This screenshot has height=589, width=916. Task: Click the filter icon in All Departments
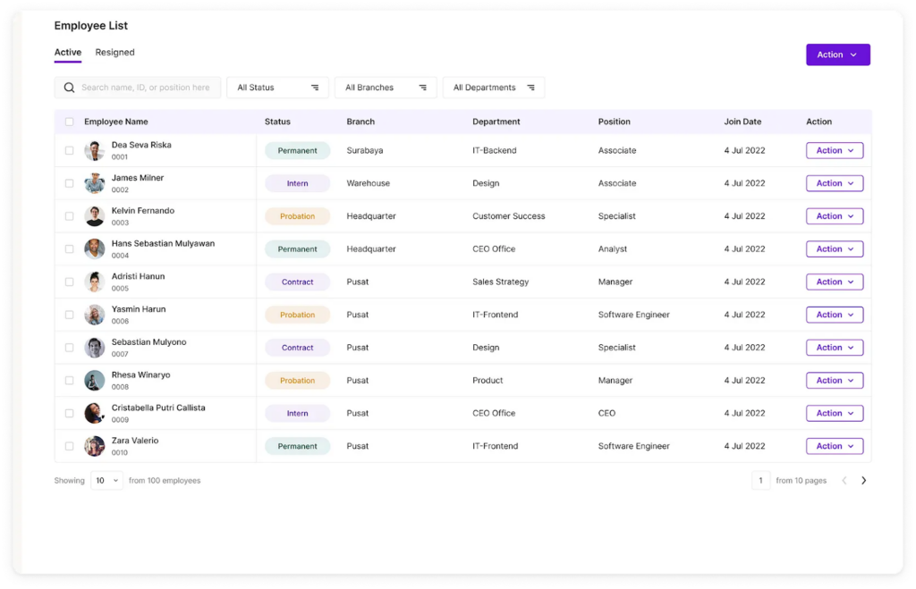[530, 88]
